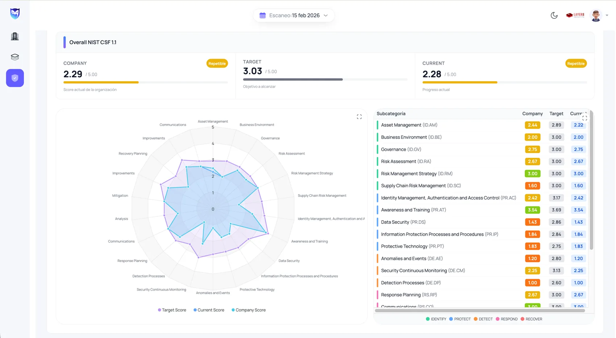Click the Current score progress bar

[504, 83]
